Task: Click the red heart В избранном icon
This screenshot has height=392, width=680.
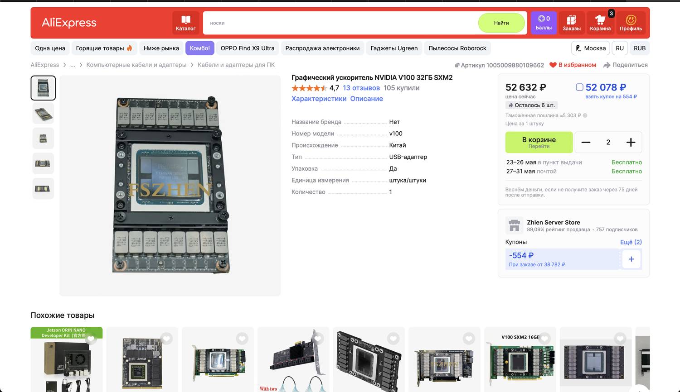Action: tap(553, 65)
